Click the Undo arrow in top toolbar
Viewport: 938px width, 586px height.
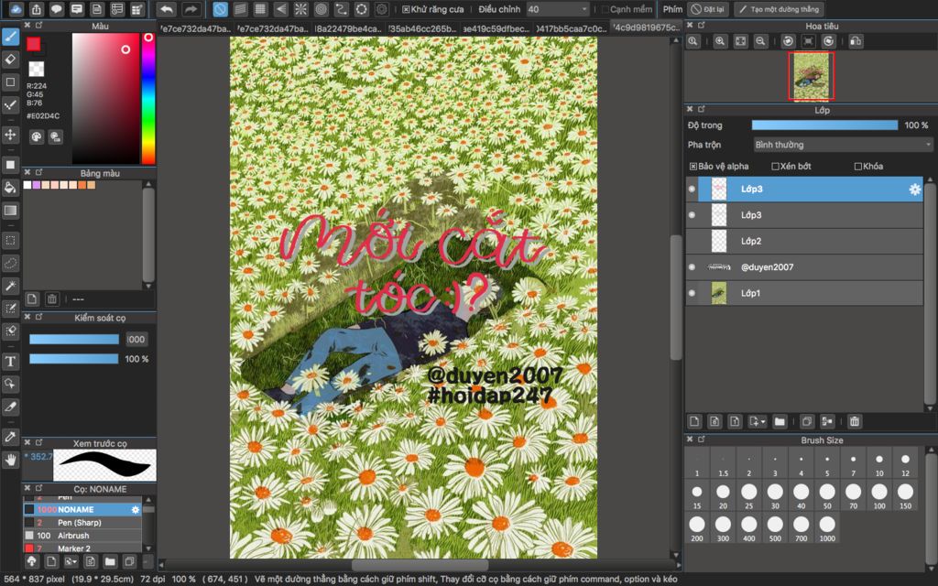coord(167,9)
